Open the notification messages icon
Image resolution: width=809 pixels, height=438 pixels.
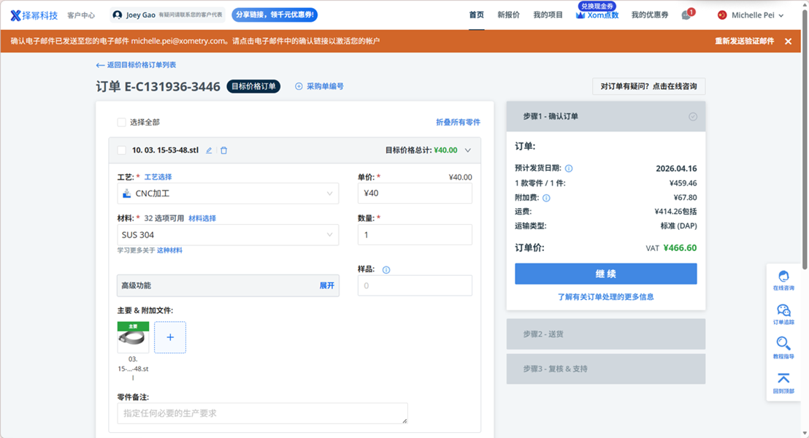point(686,15)
